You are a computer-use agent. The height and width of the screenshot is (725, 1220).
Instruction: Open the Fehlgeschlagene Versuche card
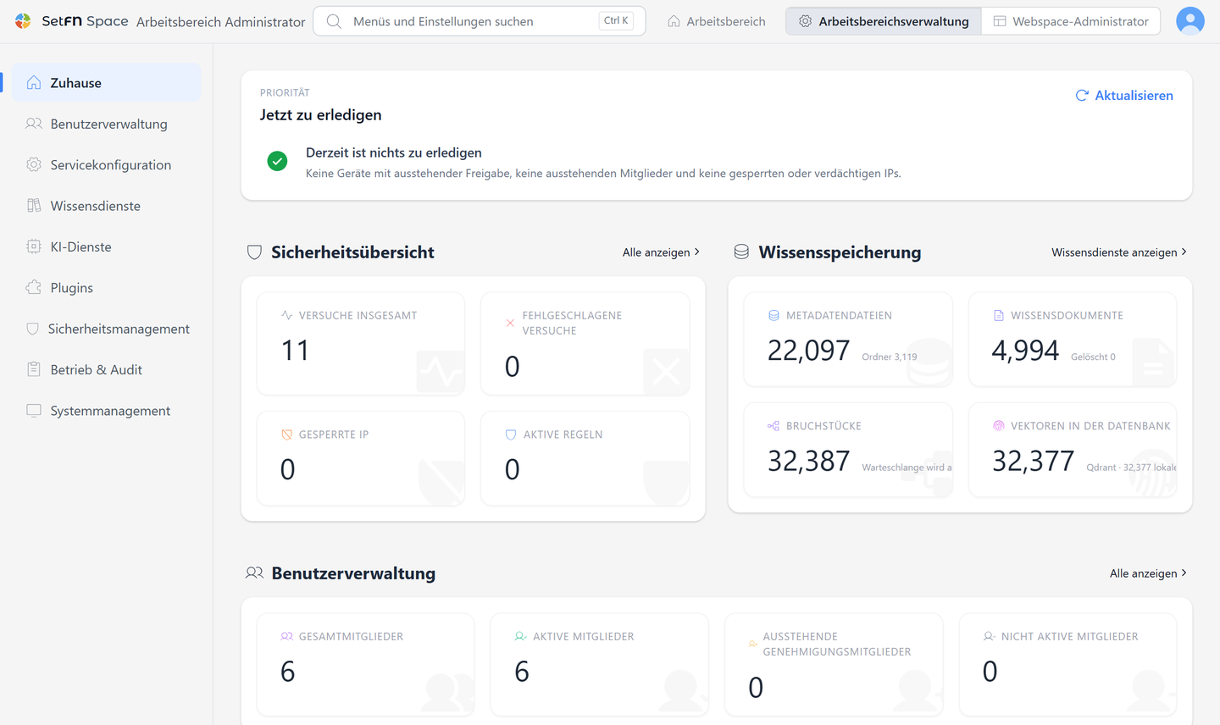pyautogui.click(x=585, y=343)
